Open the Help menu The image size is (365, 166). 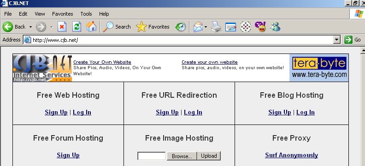pos(104,14)
